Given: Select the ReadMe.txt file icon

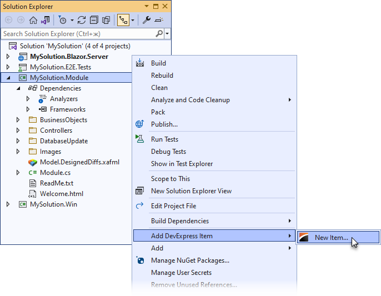Looking at the screenshot, I should [x=33, y=183].
